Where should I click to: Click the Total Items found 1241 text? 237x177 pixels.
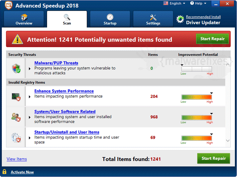point(131,159)
